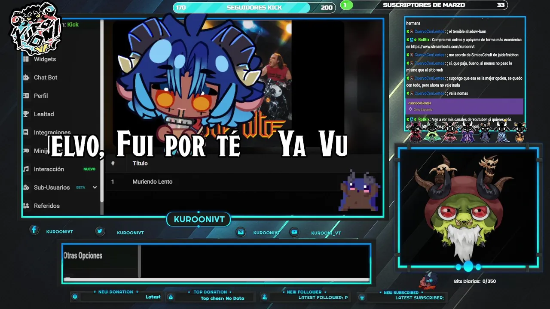Screen dimensions: 550x309
Task: Click the Referidos people icon
Action: tap(26, 206)
